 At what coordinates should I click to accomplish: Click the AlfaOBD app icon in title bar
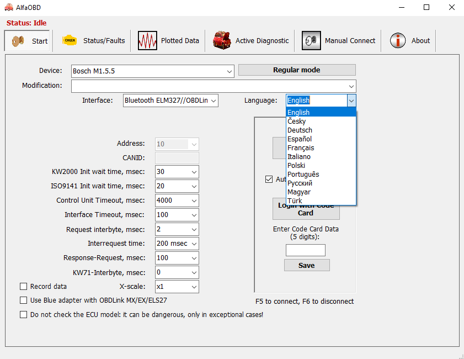coord(9,7)
